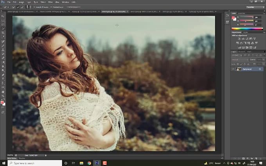Viewport: 266px width, 166px height.
Task: Click the Refine Edge button
Action: (75, 7)
